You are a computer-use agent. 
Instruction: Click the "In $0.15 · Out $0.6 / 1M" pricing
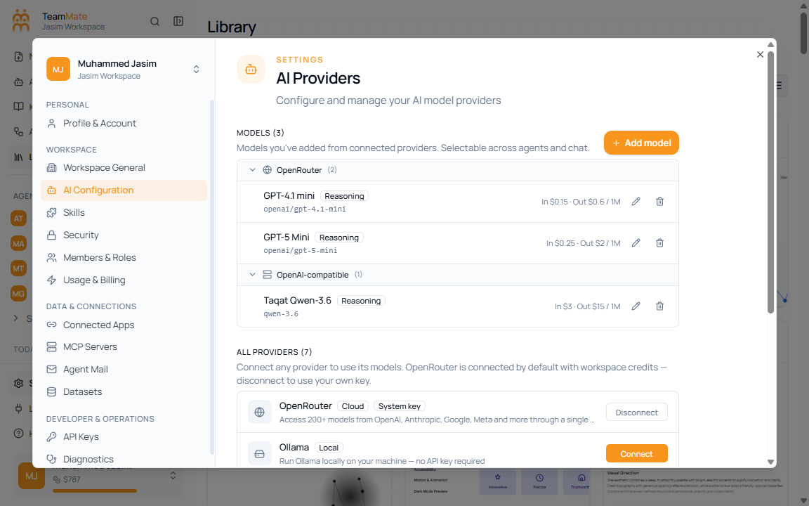581,202
